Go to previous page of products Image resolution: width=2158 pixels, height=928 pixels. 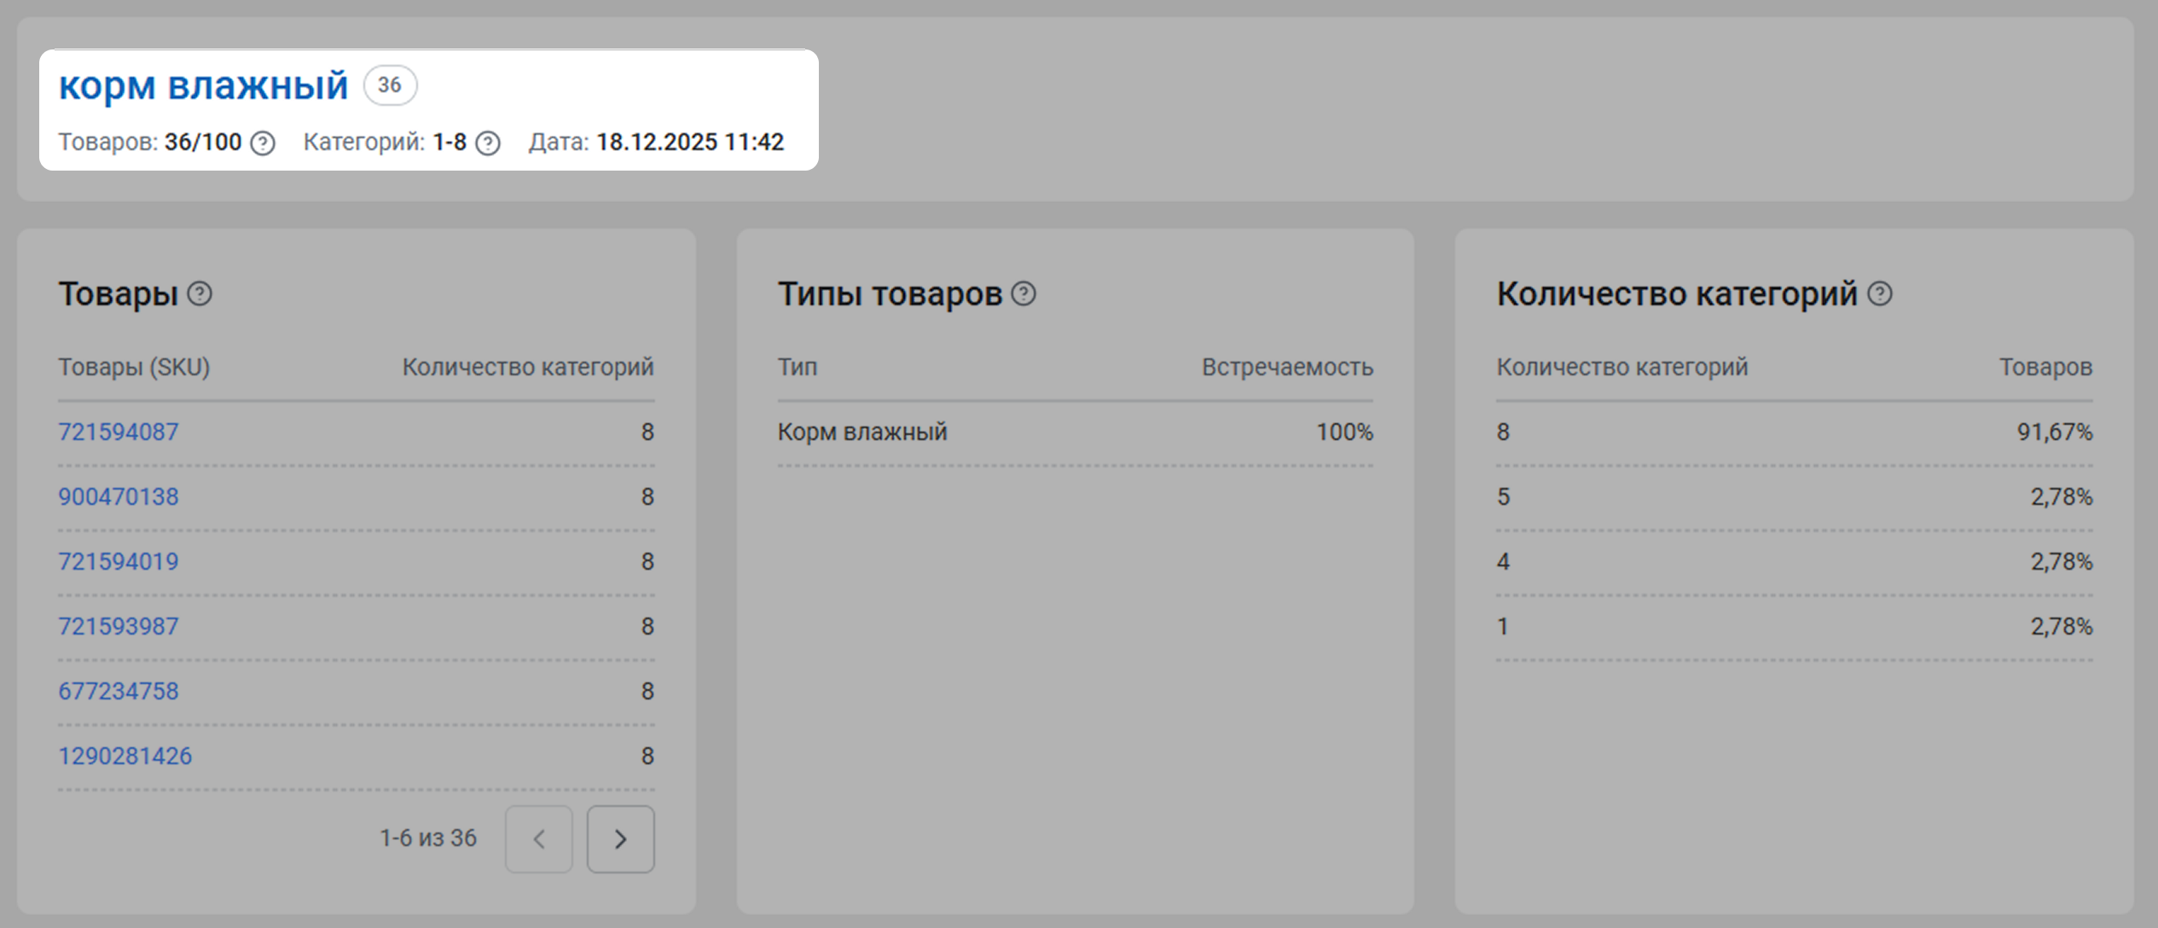tap(539, 839)
